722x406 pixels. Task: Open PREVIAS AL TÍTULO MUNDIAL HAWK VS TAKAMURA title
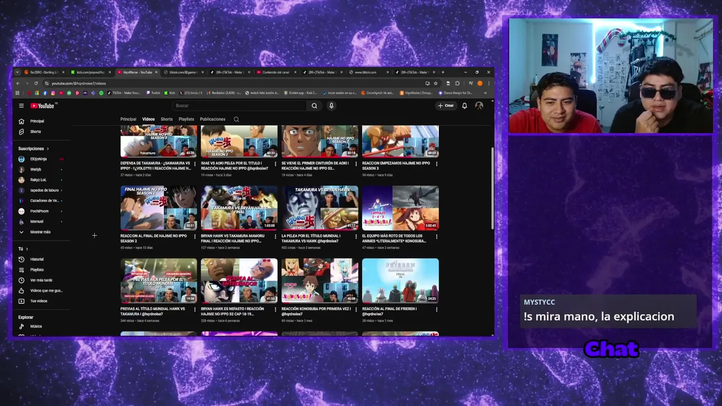coord(153,311)
